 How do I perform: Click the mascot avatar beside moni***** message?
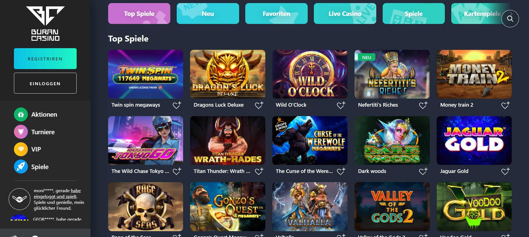tap(20, 199)
